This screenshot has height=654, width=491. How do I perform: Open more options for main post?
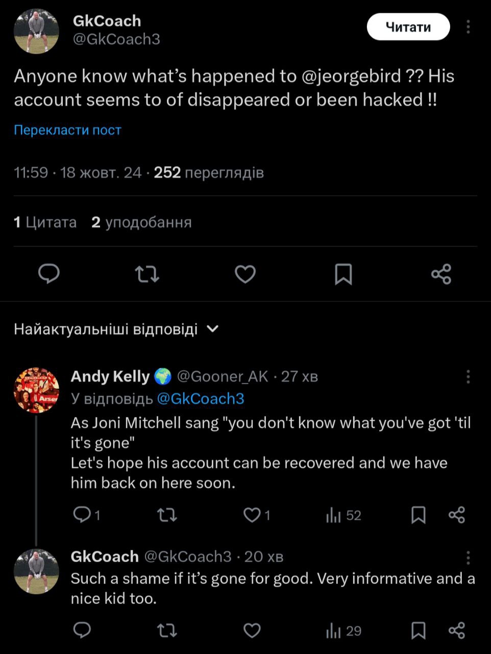[x=468, y=27]
